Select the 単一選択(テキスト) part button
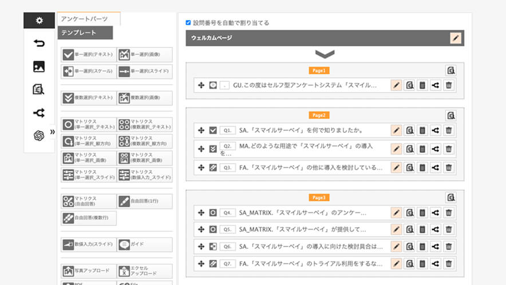 point(88,55)
